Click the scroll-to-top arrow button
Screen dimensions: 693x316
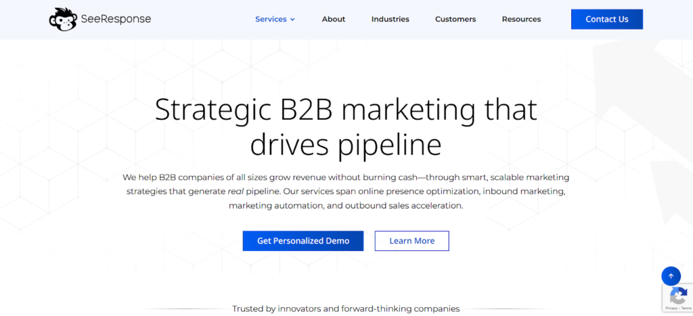click(x=671, y=276)
